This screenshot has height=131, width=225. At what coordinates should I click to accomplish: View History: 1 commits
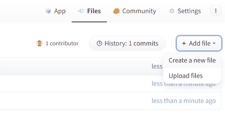click(x=131, y=44)
